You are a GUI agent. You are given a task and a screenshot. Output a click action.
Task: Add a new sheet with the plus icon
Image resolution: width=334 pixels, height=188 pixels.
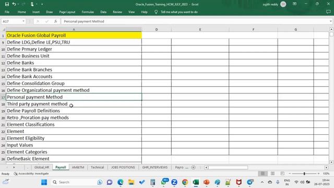click(x=194, y=168)
